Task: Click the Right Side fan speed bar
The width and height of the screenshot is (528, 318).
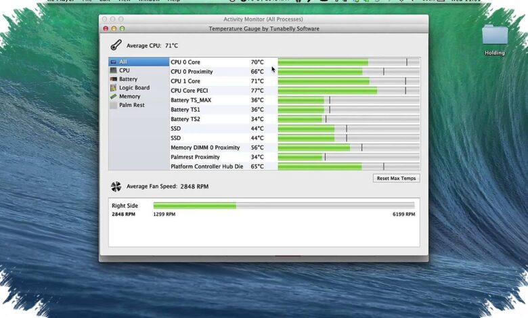Action: coord(284,206)
